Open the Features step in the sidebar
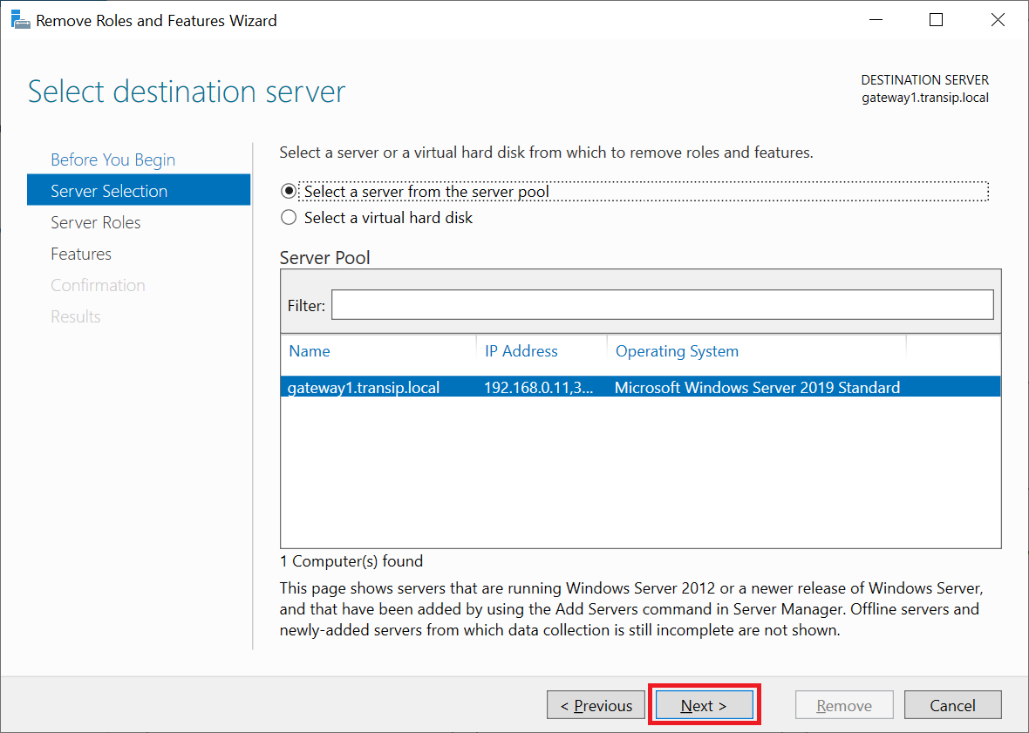1029x733 pixels. click(x=81, y=254)
